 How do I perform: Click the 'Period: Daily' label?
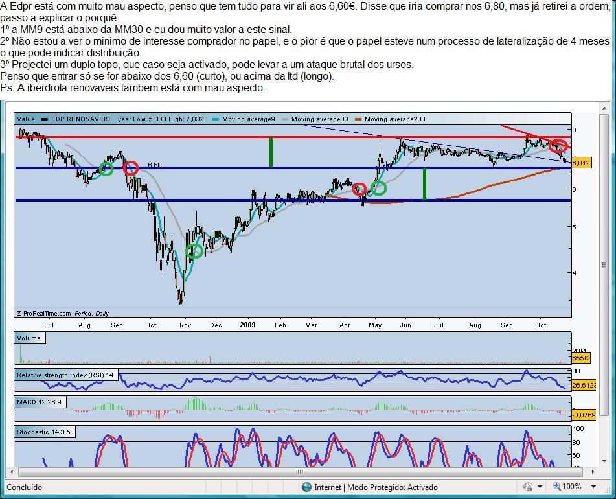pos(91,314)
